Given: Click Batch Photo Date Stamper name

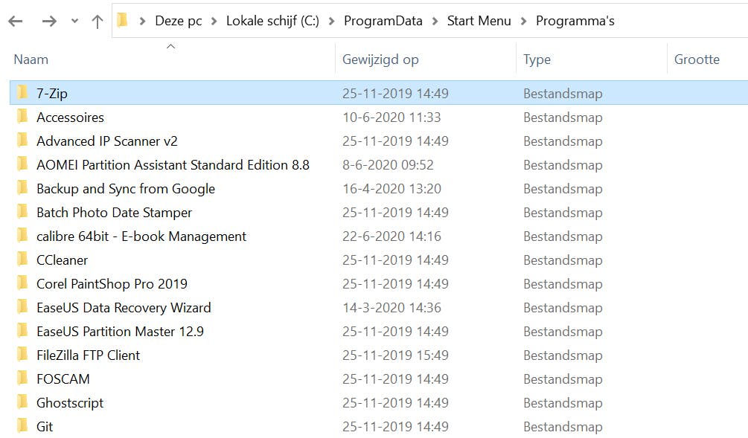Looking at the screenshot, I should pos(115,213).
